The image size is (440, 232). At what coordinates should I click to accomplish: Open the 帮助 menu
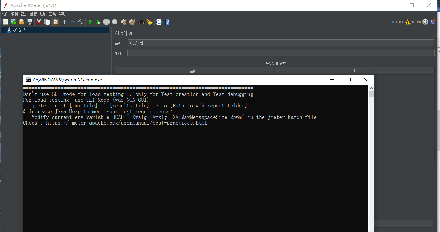62,14
